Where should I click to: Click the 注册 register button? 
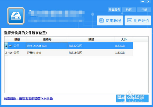click(144, 10)
